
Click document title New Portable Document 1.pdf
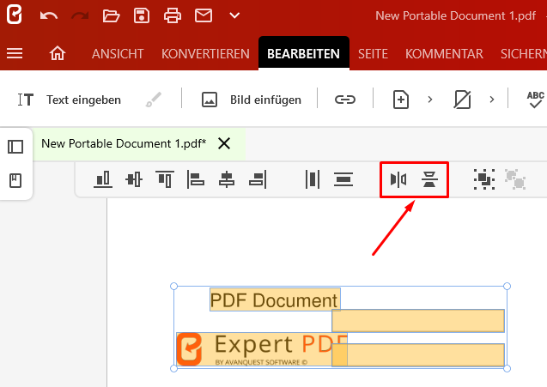click(456, 15)
